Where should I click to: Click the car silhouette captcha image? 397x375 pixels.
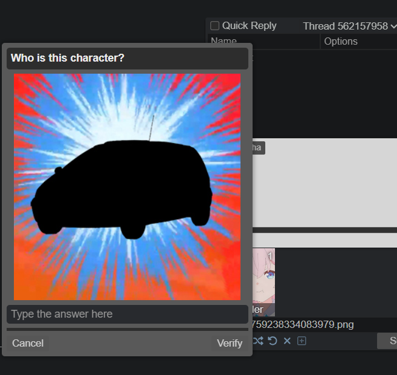pyautogui.click(x=127, y=187)
